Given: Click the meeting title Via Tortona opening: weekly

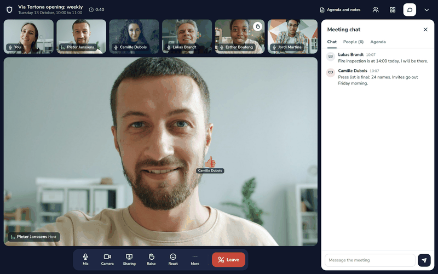Looking at the screenshot, I should click(50, 7).
